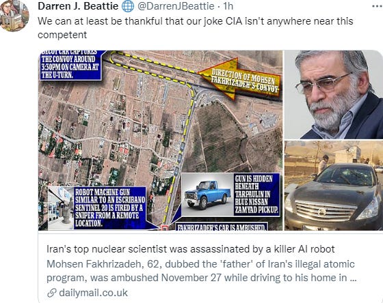Click the robot gun photo thumbnail in the infographic
Viewport: 383px width, 303px height.
pyautogui.click(x=61, y=208)
